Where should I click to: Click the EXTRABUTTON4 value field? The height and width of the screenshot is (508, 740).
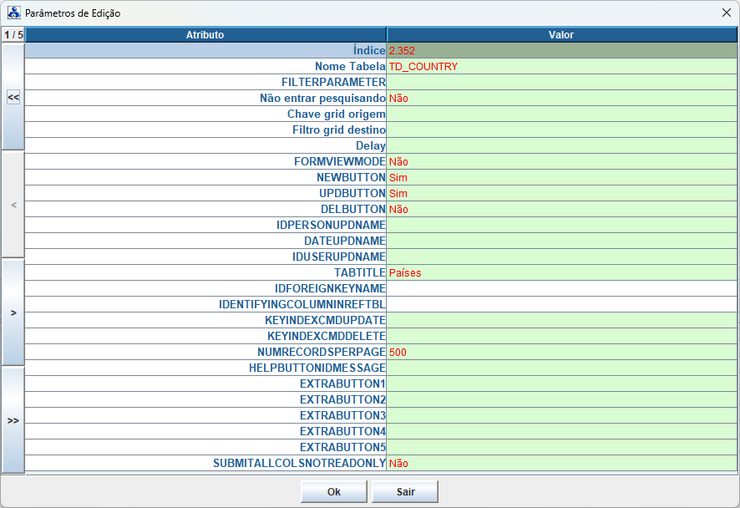click(x=561, y=431)
